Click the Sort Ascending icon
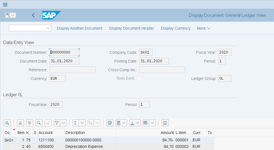The width and height of the screenshot is (274, 150). 20,123
